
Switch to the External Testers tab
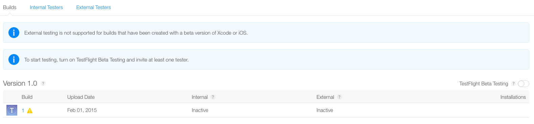coord(94,7)
